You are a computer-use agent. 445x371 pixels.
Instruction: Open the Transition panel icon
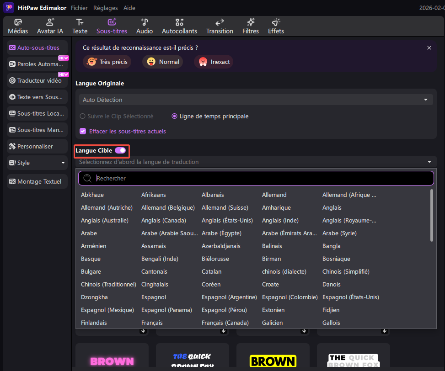[220, 22]
